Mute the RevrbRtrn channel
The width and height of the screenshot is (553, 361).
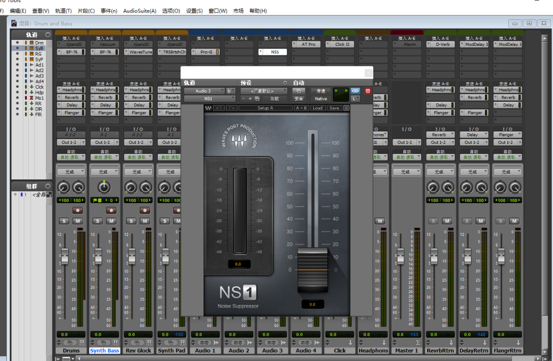tap(447, 221)
